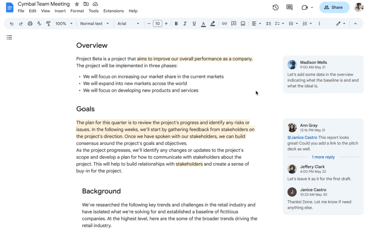
Task: Open the Extensions menu
Action: point(113,11)
